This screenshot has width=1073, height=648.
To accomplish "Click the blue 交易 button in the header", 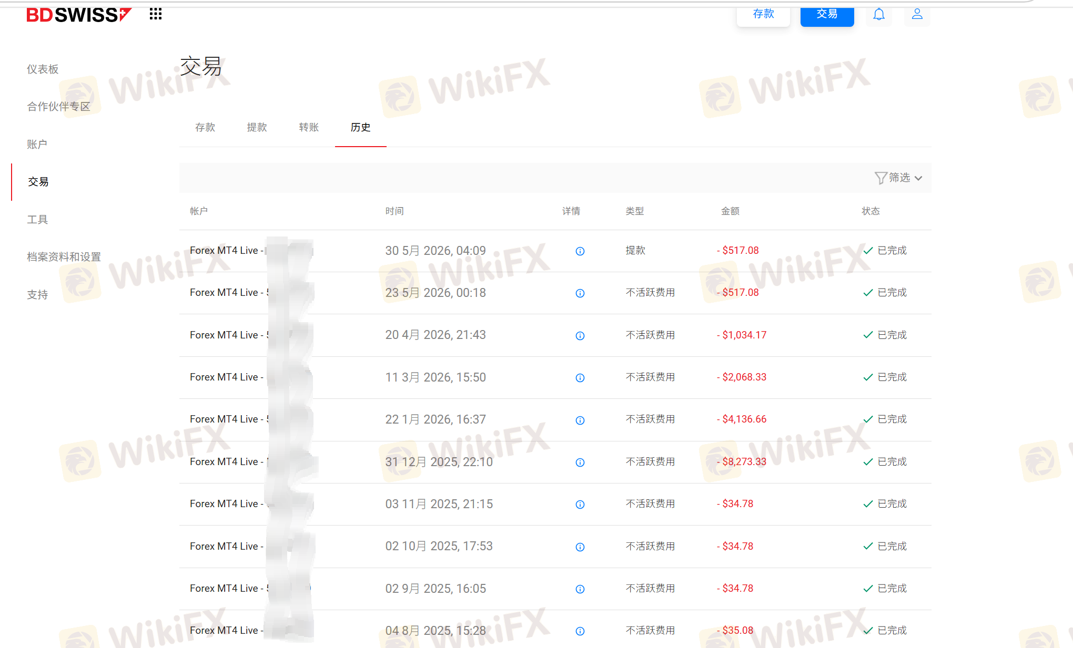I will pos(827,14).
